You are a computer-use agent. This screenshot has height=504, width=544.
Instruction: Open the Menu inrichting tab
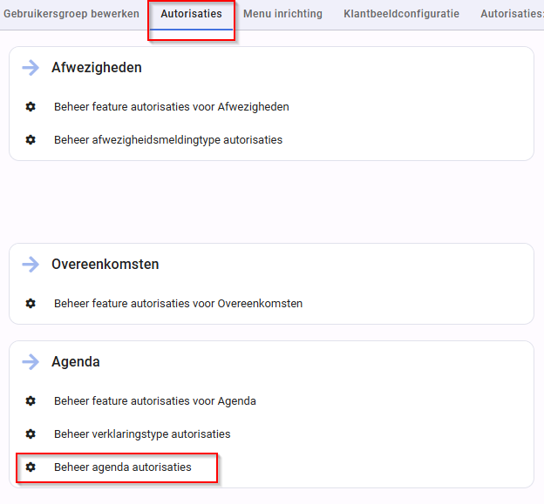point(282,14)
